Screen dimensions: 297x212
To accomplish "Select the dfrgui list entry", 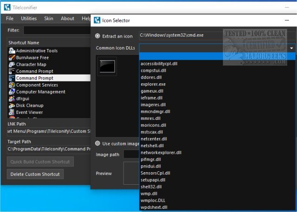I will point(49,99).
